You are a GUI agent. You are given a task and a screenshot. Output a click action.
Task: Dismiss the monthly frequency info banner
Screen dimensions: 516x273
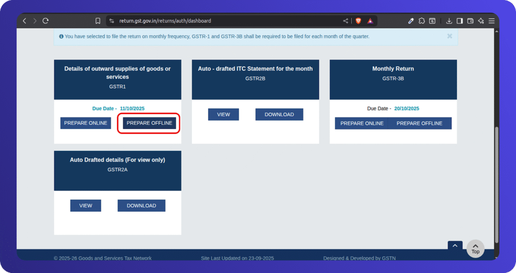point(449,36)
